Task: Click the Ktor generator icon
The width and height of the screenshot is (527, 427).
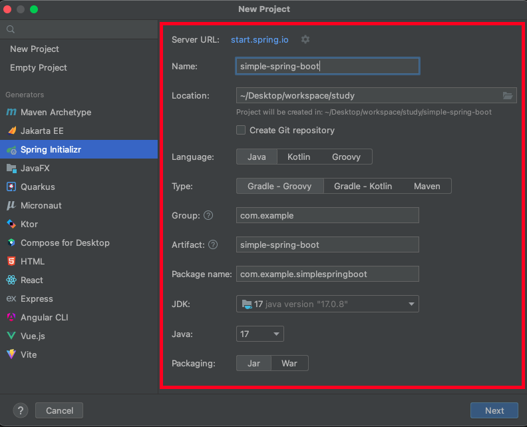Action: [x=11, y=224]
